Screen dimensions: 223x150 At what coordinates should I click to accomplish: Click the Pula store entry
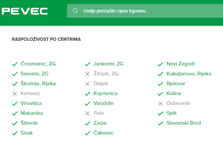coord(98,113)
